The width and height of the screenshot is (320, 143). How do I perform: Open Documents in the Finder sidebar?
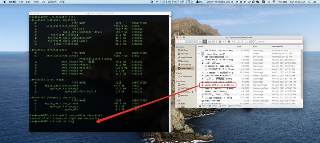click(x=185, y=65)
